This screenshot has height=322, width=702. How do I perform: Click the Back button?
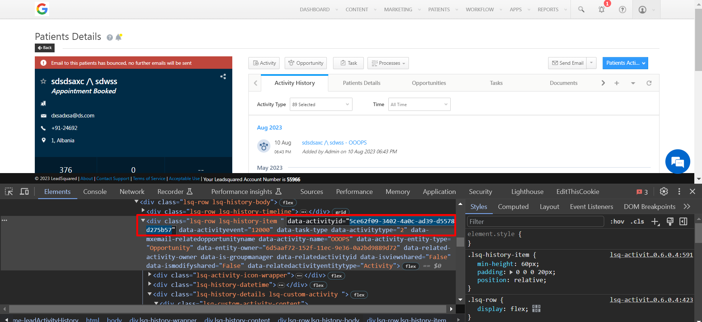(45, 48)
